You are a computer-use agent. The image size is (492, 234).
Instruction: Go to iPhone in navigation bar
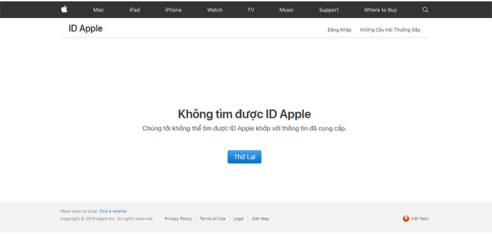(173, 10)
